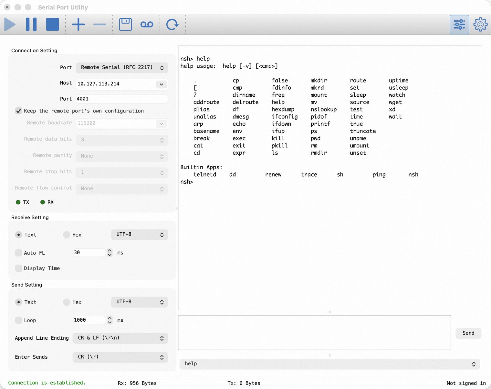Open the send encoding UTF-8 dropdown
Viewport: 491px width, 389px height.
point(140,302)
